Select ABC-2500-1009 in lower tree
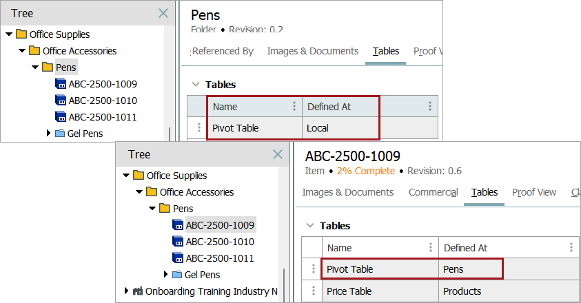 (220, 225)
